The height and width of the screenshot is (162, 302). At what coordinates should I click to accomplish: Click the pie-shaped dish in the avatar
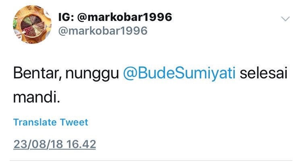[x=33, y=26]
